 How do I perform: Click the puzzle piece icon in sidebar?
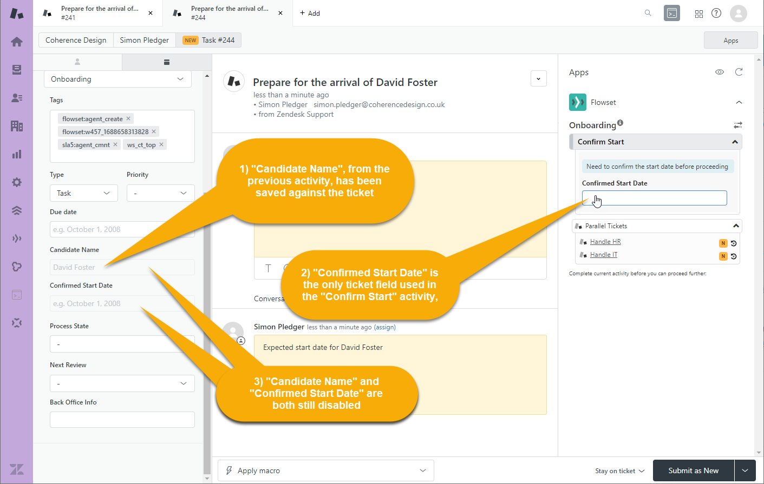[17, 267]
